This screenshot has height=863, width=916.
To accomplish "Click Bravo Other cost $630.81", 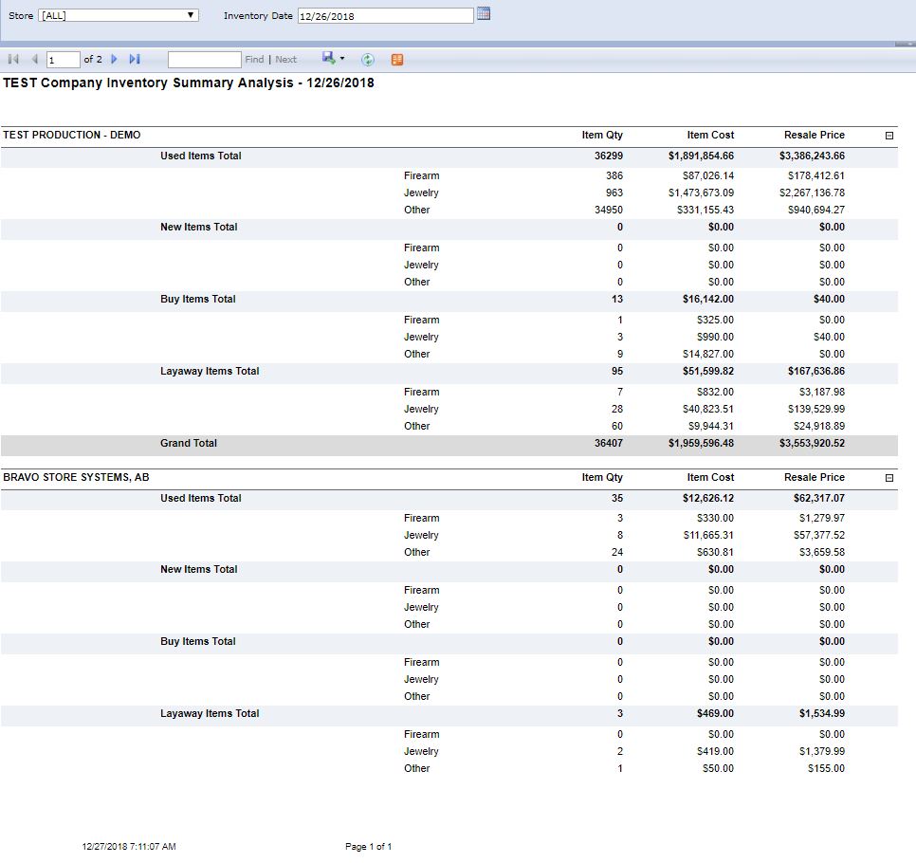I will pos(715,552).
